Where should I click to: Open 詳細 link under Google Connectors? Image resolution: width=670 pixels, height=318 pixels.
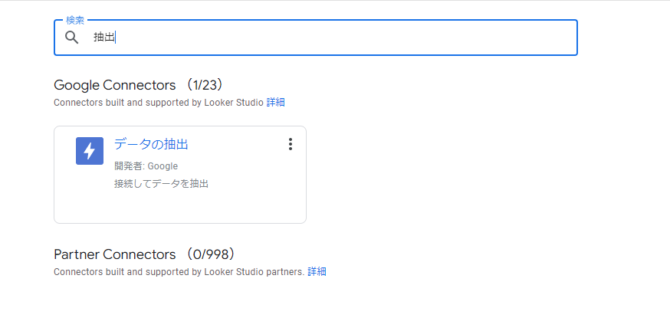coord(275,102)
